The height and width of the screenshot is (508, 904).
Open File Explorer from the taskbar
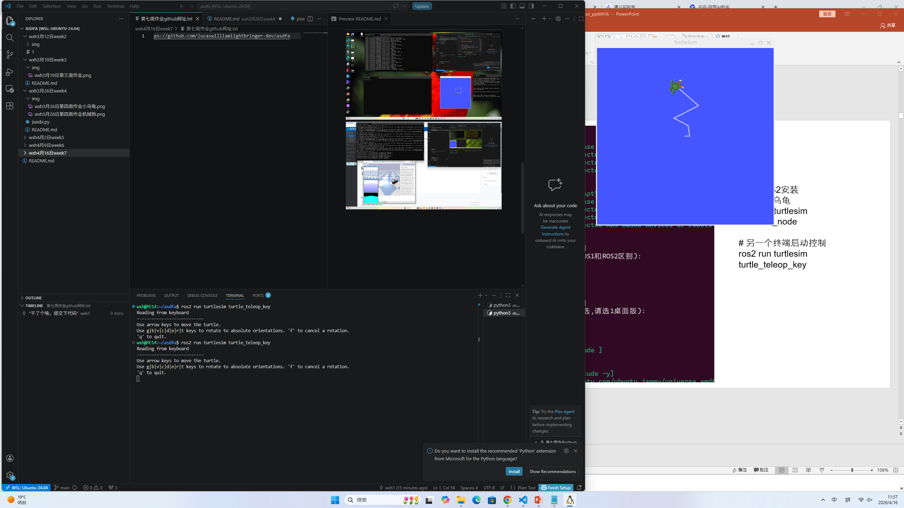(461, 500)
